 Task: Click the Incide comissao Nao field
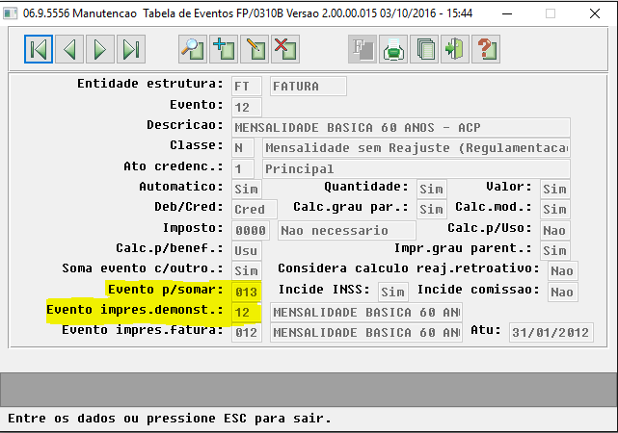(x=562, y=293)
